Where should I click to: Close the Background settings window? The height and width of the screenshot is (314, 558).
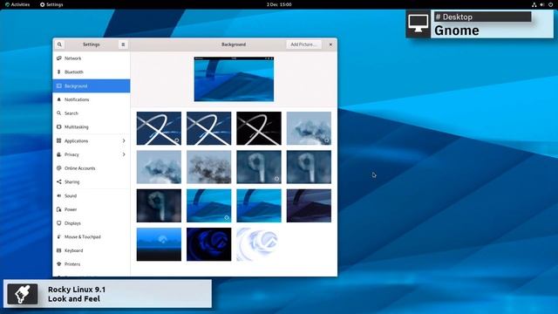pos(330,44)
